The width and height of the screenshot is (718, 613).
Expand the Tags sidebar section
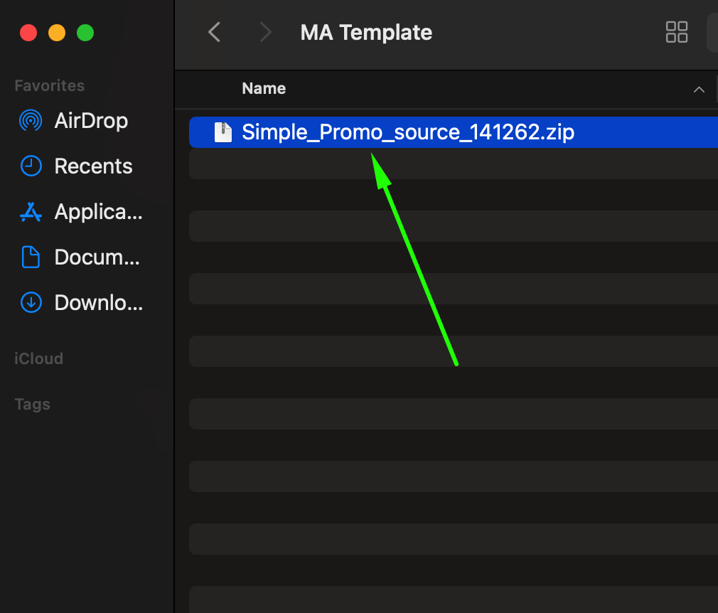[32, 404]
